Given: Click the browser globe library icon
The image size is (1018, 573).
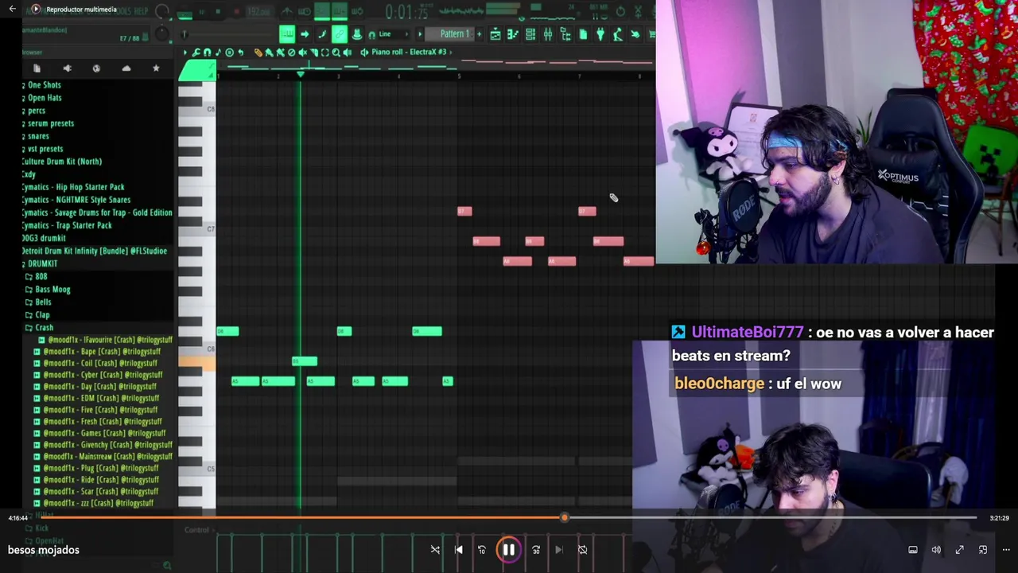Looking at the screenshot, I should (96, 68).
